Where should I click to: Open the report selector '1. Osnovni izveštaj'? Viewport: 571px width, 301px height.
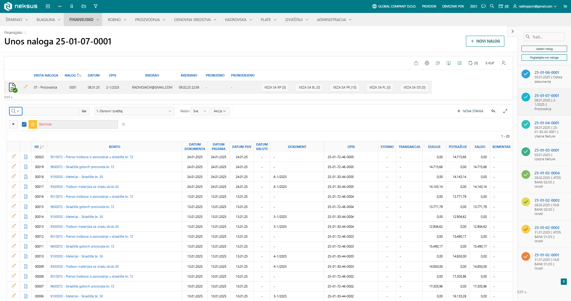tap(134, 111)
